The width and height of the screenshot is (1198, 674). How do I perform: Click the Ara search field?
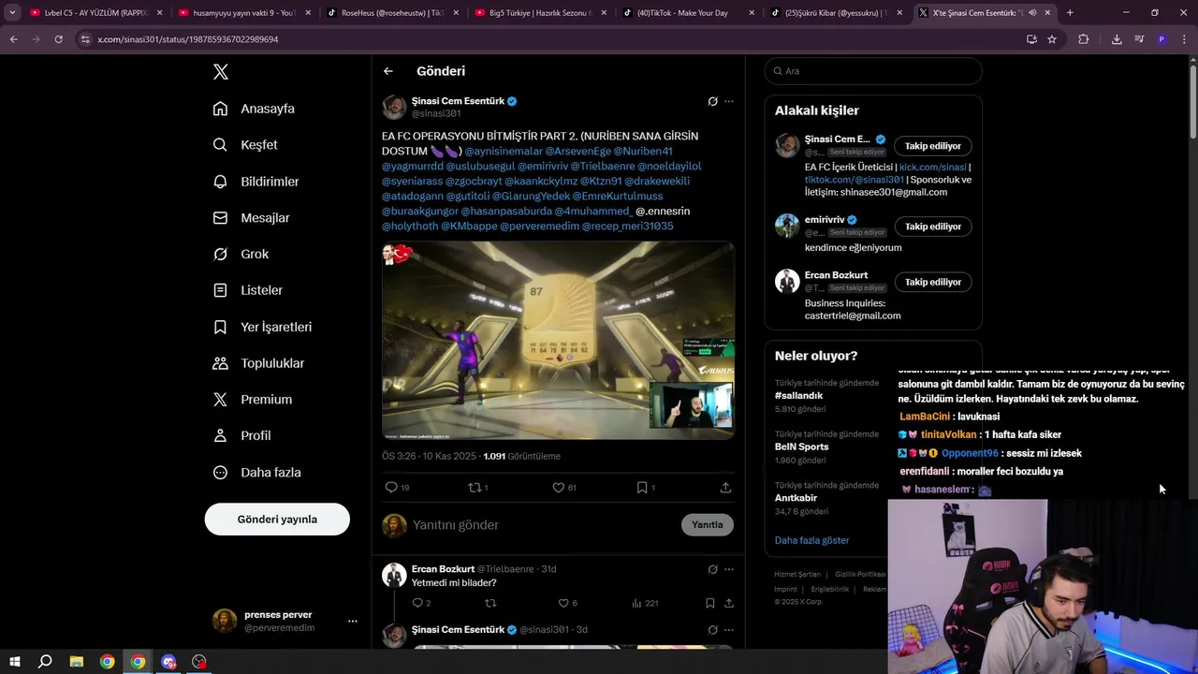(x=873, y=71)
